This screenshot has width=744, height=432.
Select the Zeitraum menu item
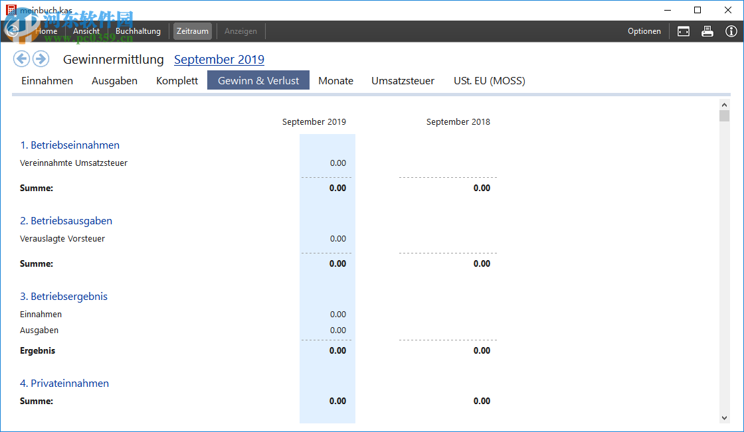click(192, 31)
